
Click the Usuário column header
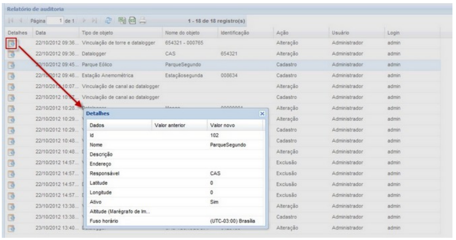pyautogui.click(x=340, y=33)
